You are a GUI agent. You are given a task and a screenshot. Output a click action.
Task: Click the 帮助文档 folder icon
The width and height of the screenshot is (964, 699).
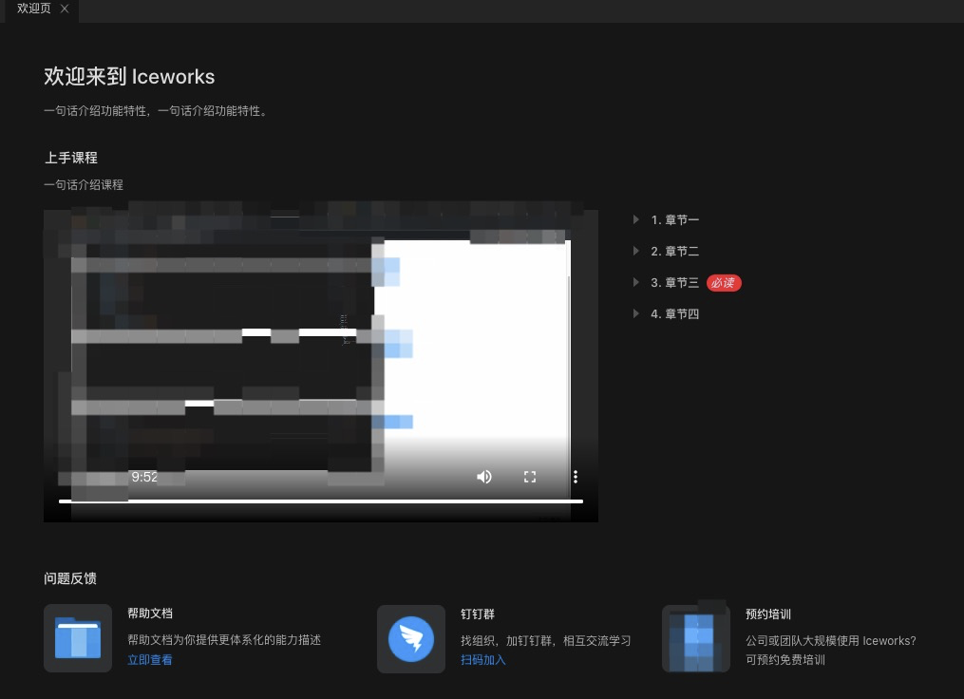tap(78, 638)
